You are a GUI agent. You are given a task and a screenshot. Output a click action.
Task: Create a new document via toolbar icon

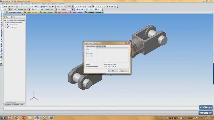3,7
